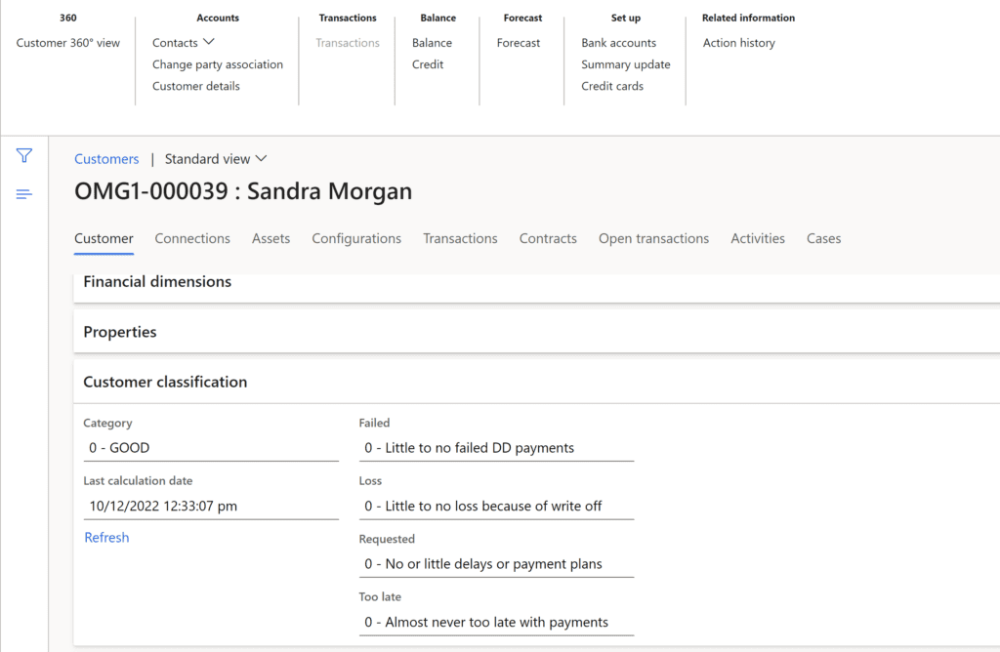Collapse the Customer classification section

536,382
